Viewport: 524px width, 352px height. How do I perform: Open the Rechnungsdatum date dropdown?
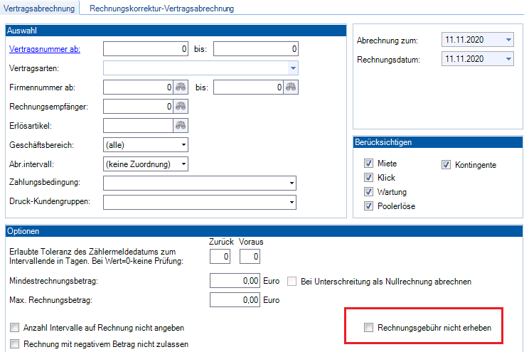(x=508, y=59)
